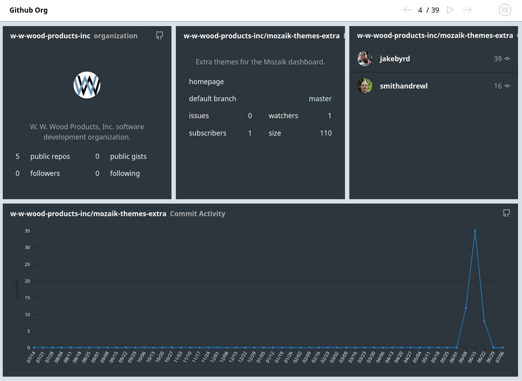Click the master branch value
Viewport: 522px width, 381px height.
click(x=320, y=98)
